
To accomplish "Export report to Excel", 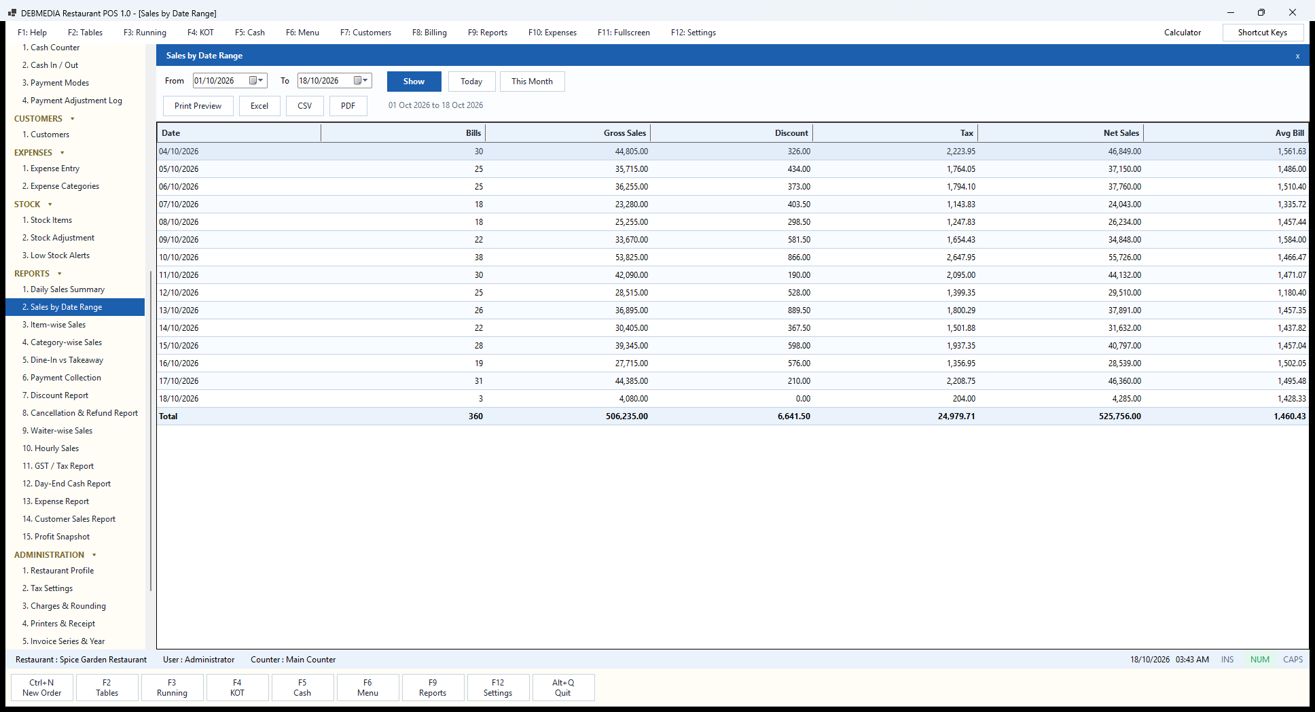I will click(x=259, y=106).
